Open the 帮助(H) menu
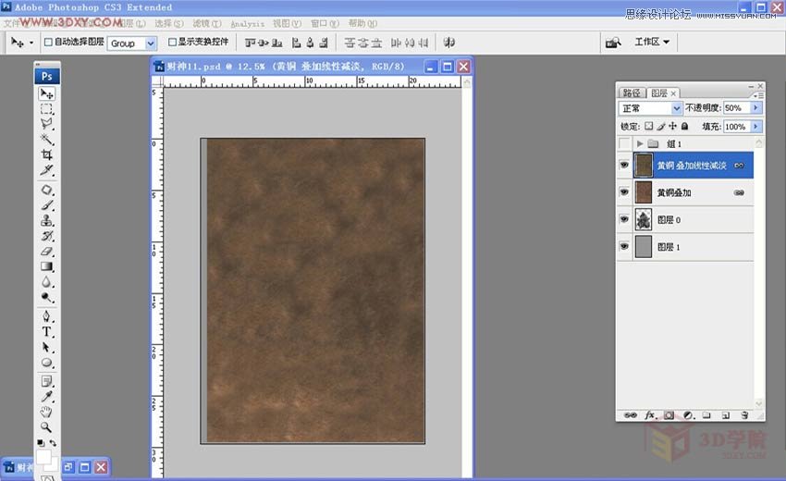 (x=362, y=23)
